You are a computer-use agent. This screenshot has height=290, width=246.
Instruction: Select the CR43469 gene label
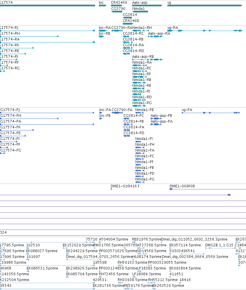119,3
